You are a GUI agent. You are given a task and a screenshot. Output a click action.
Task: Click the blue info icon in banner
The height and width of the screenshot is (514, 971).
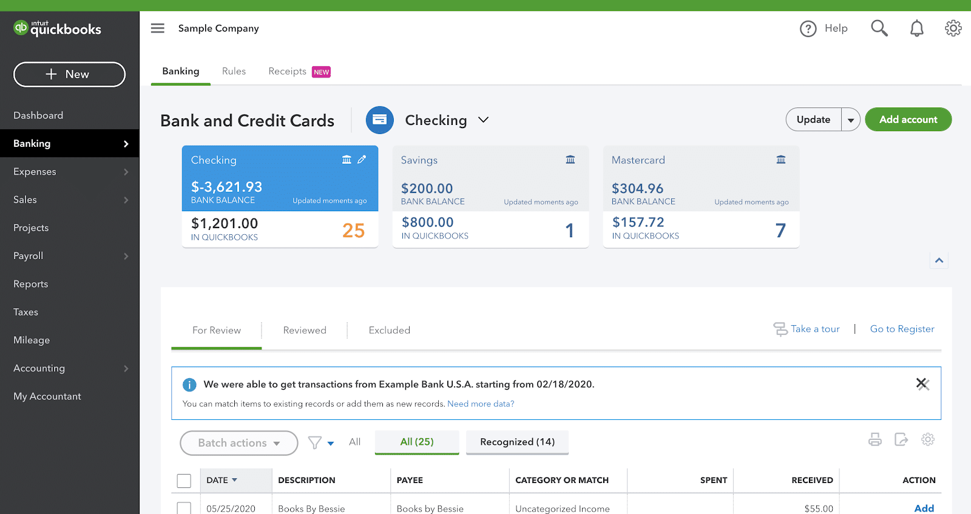tap(189, 385)
